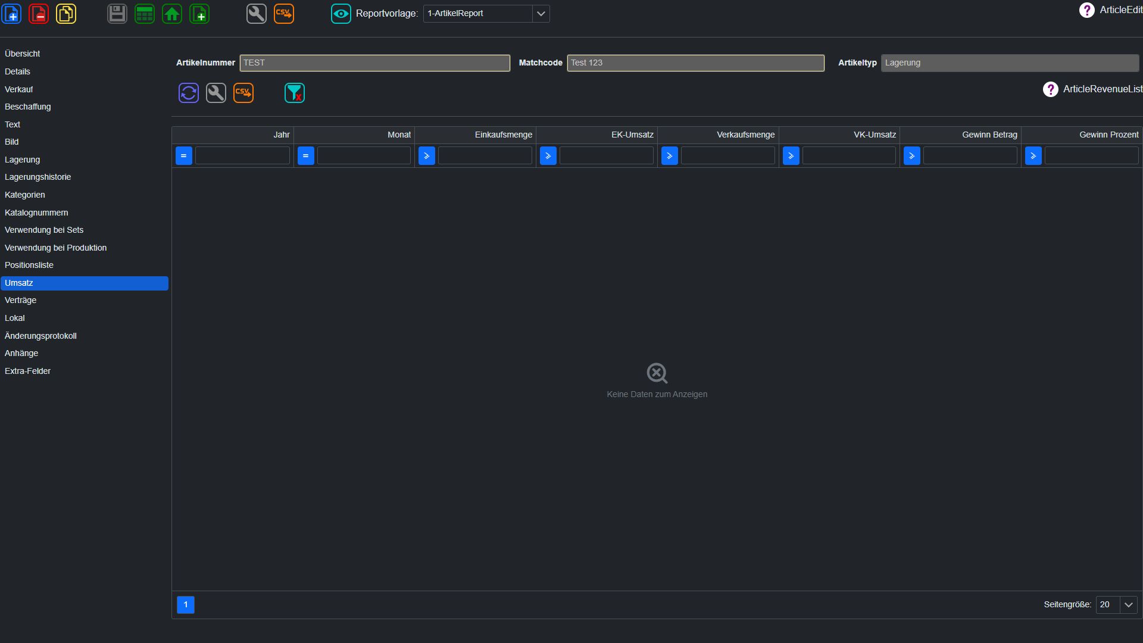The image size is (1143, 643).
Task: Sort by the VK-Umsatz column header
Action: pyautogui.click(x=839, y=135)
